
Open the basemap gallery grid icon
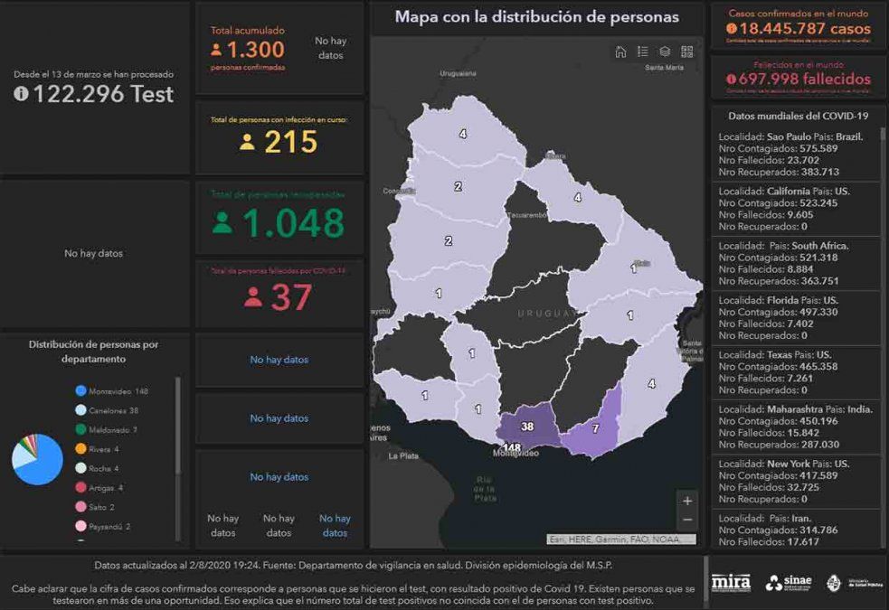(x=687, y=52)
